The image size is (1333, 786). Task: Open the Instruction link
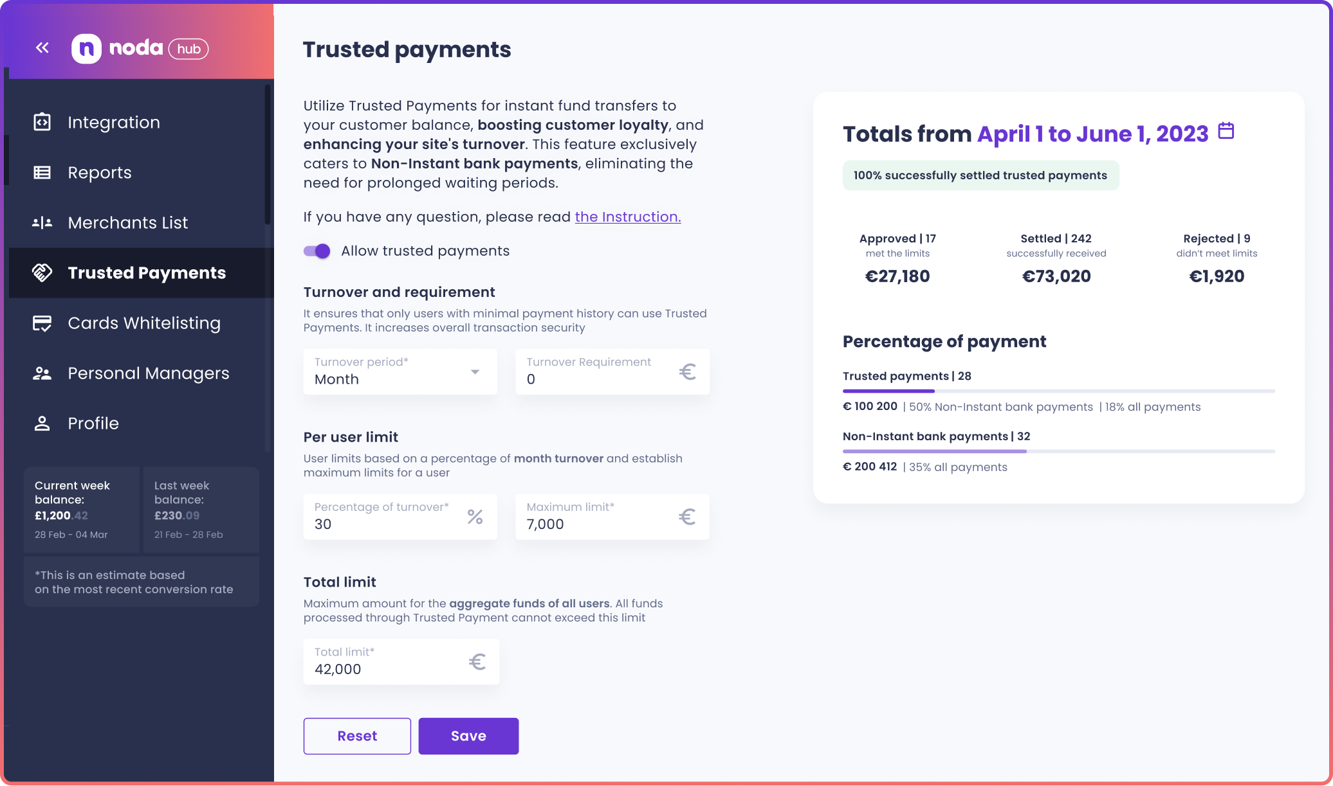tap(628, 217)
